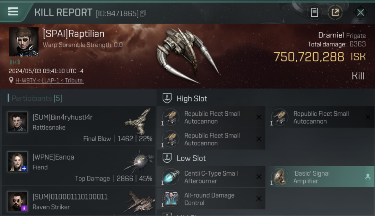Open the 010001110100011 participant entry
The width and height of the screenshot is (375, 216).
[x=78, y=201]
